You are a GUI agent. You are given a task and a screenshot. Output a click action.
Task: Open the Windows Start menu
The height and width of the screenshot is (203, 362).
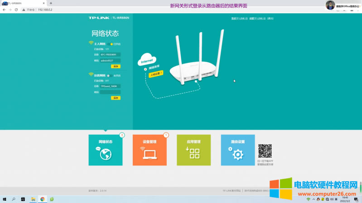point(5,199)
